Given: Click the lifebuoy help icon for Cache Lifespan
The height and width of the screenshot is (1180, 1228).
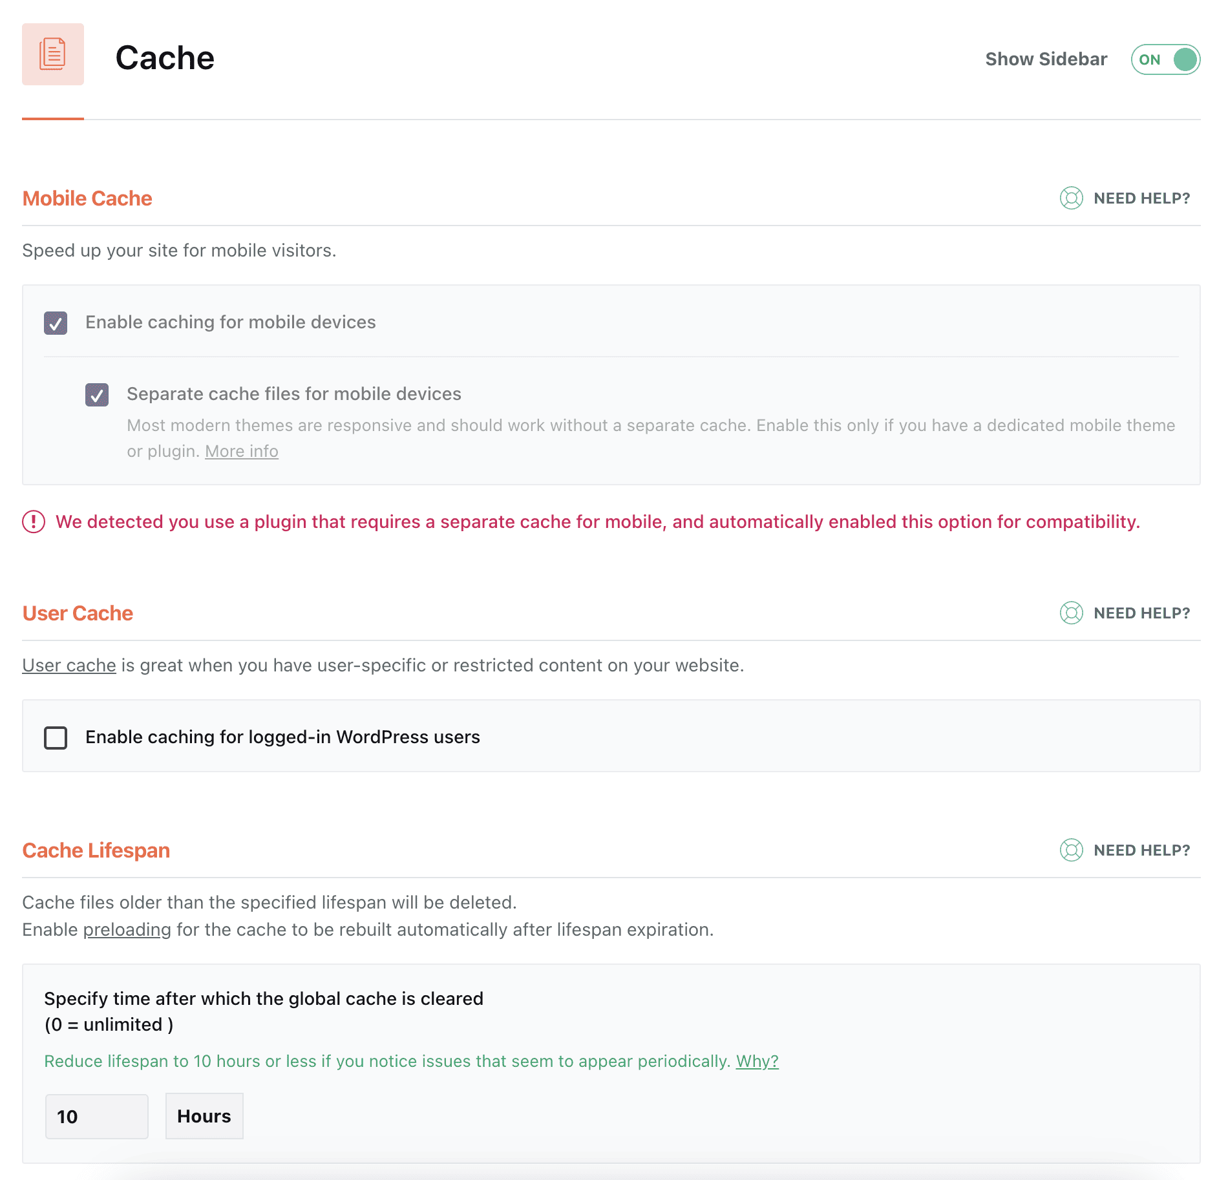Looking at the screenshot, I should point(1071,850).
